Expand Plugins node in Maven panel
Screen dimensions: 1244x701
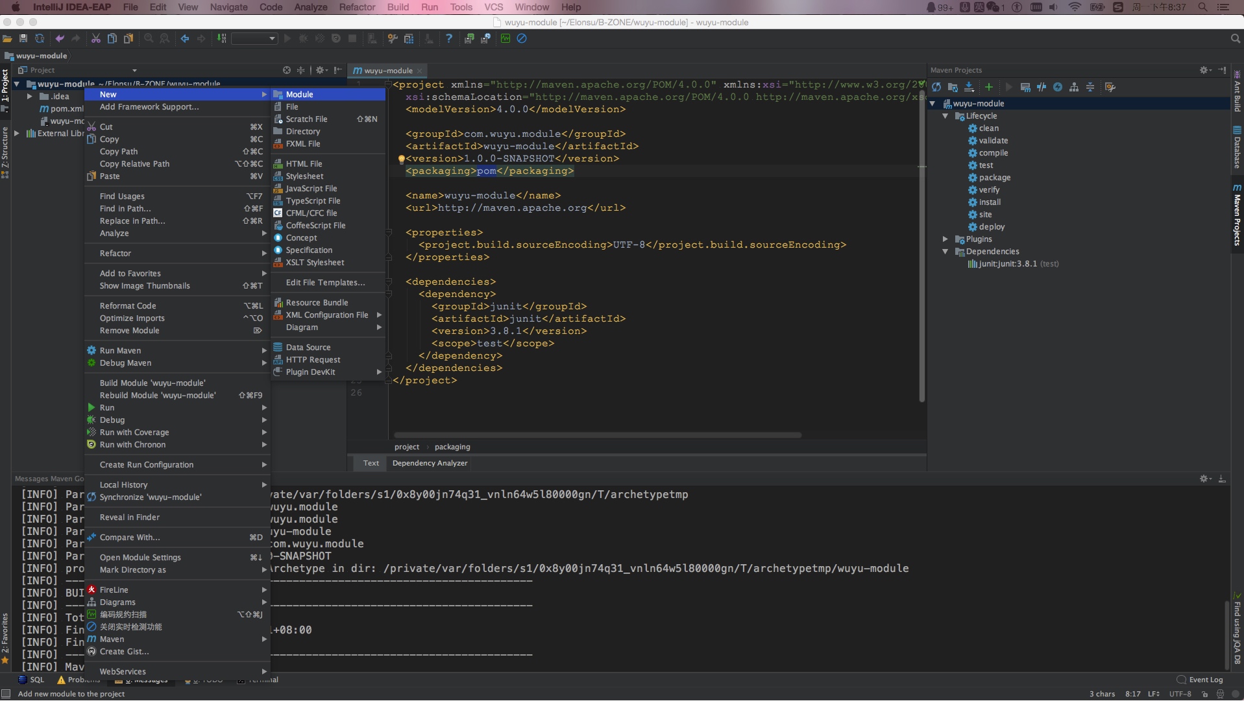click(x=945, y=239)
